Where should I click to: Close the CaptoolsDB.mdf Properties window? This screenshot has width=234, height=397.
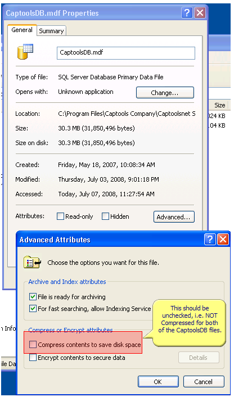pos(200,12)
